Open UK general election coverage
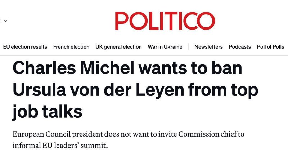The width and height of the screenshot is (288, 156). pyautogui.click(x=118, y=47)
